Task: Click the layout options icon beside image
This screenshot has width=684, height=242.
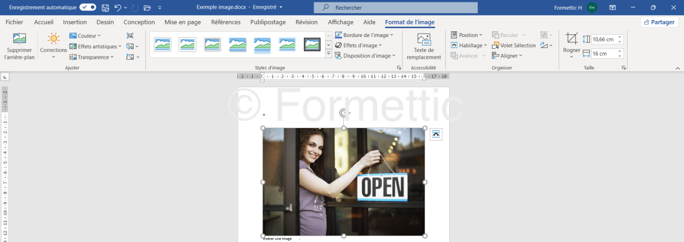Action: [x=435, y=134]
